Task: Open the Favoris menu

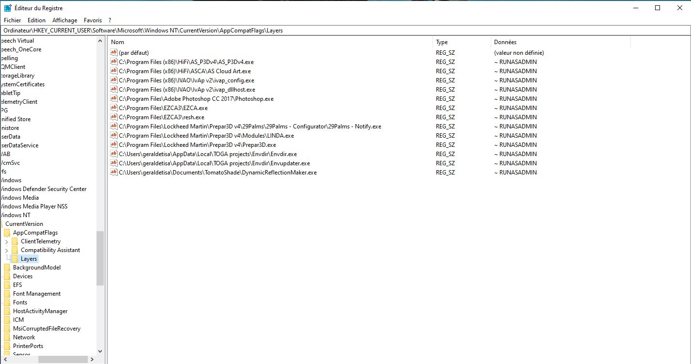Action: pyautogui.click(x=93, y=20)
